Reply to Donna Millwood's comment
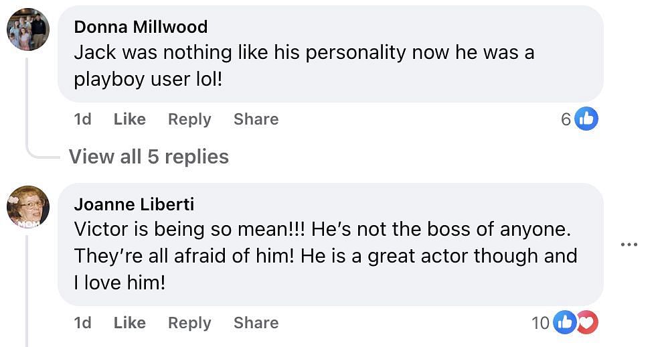 tap(189, 119)
